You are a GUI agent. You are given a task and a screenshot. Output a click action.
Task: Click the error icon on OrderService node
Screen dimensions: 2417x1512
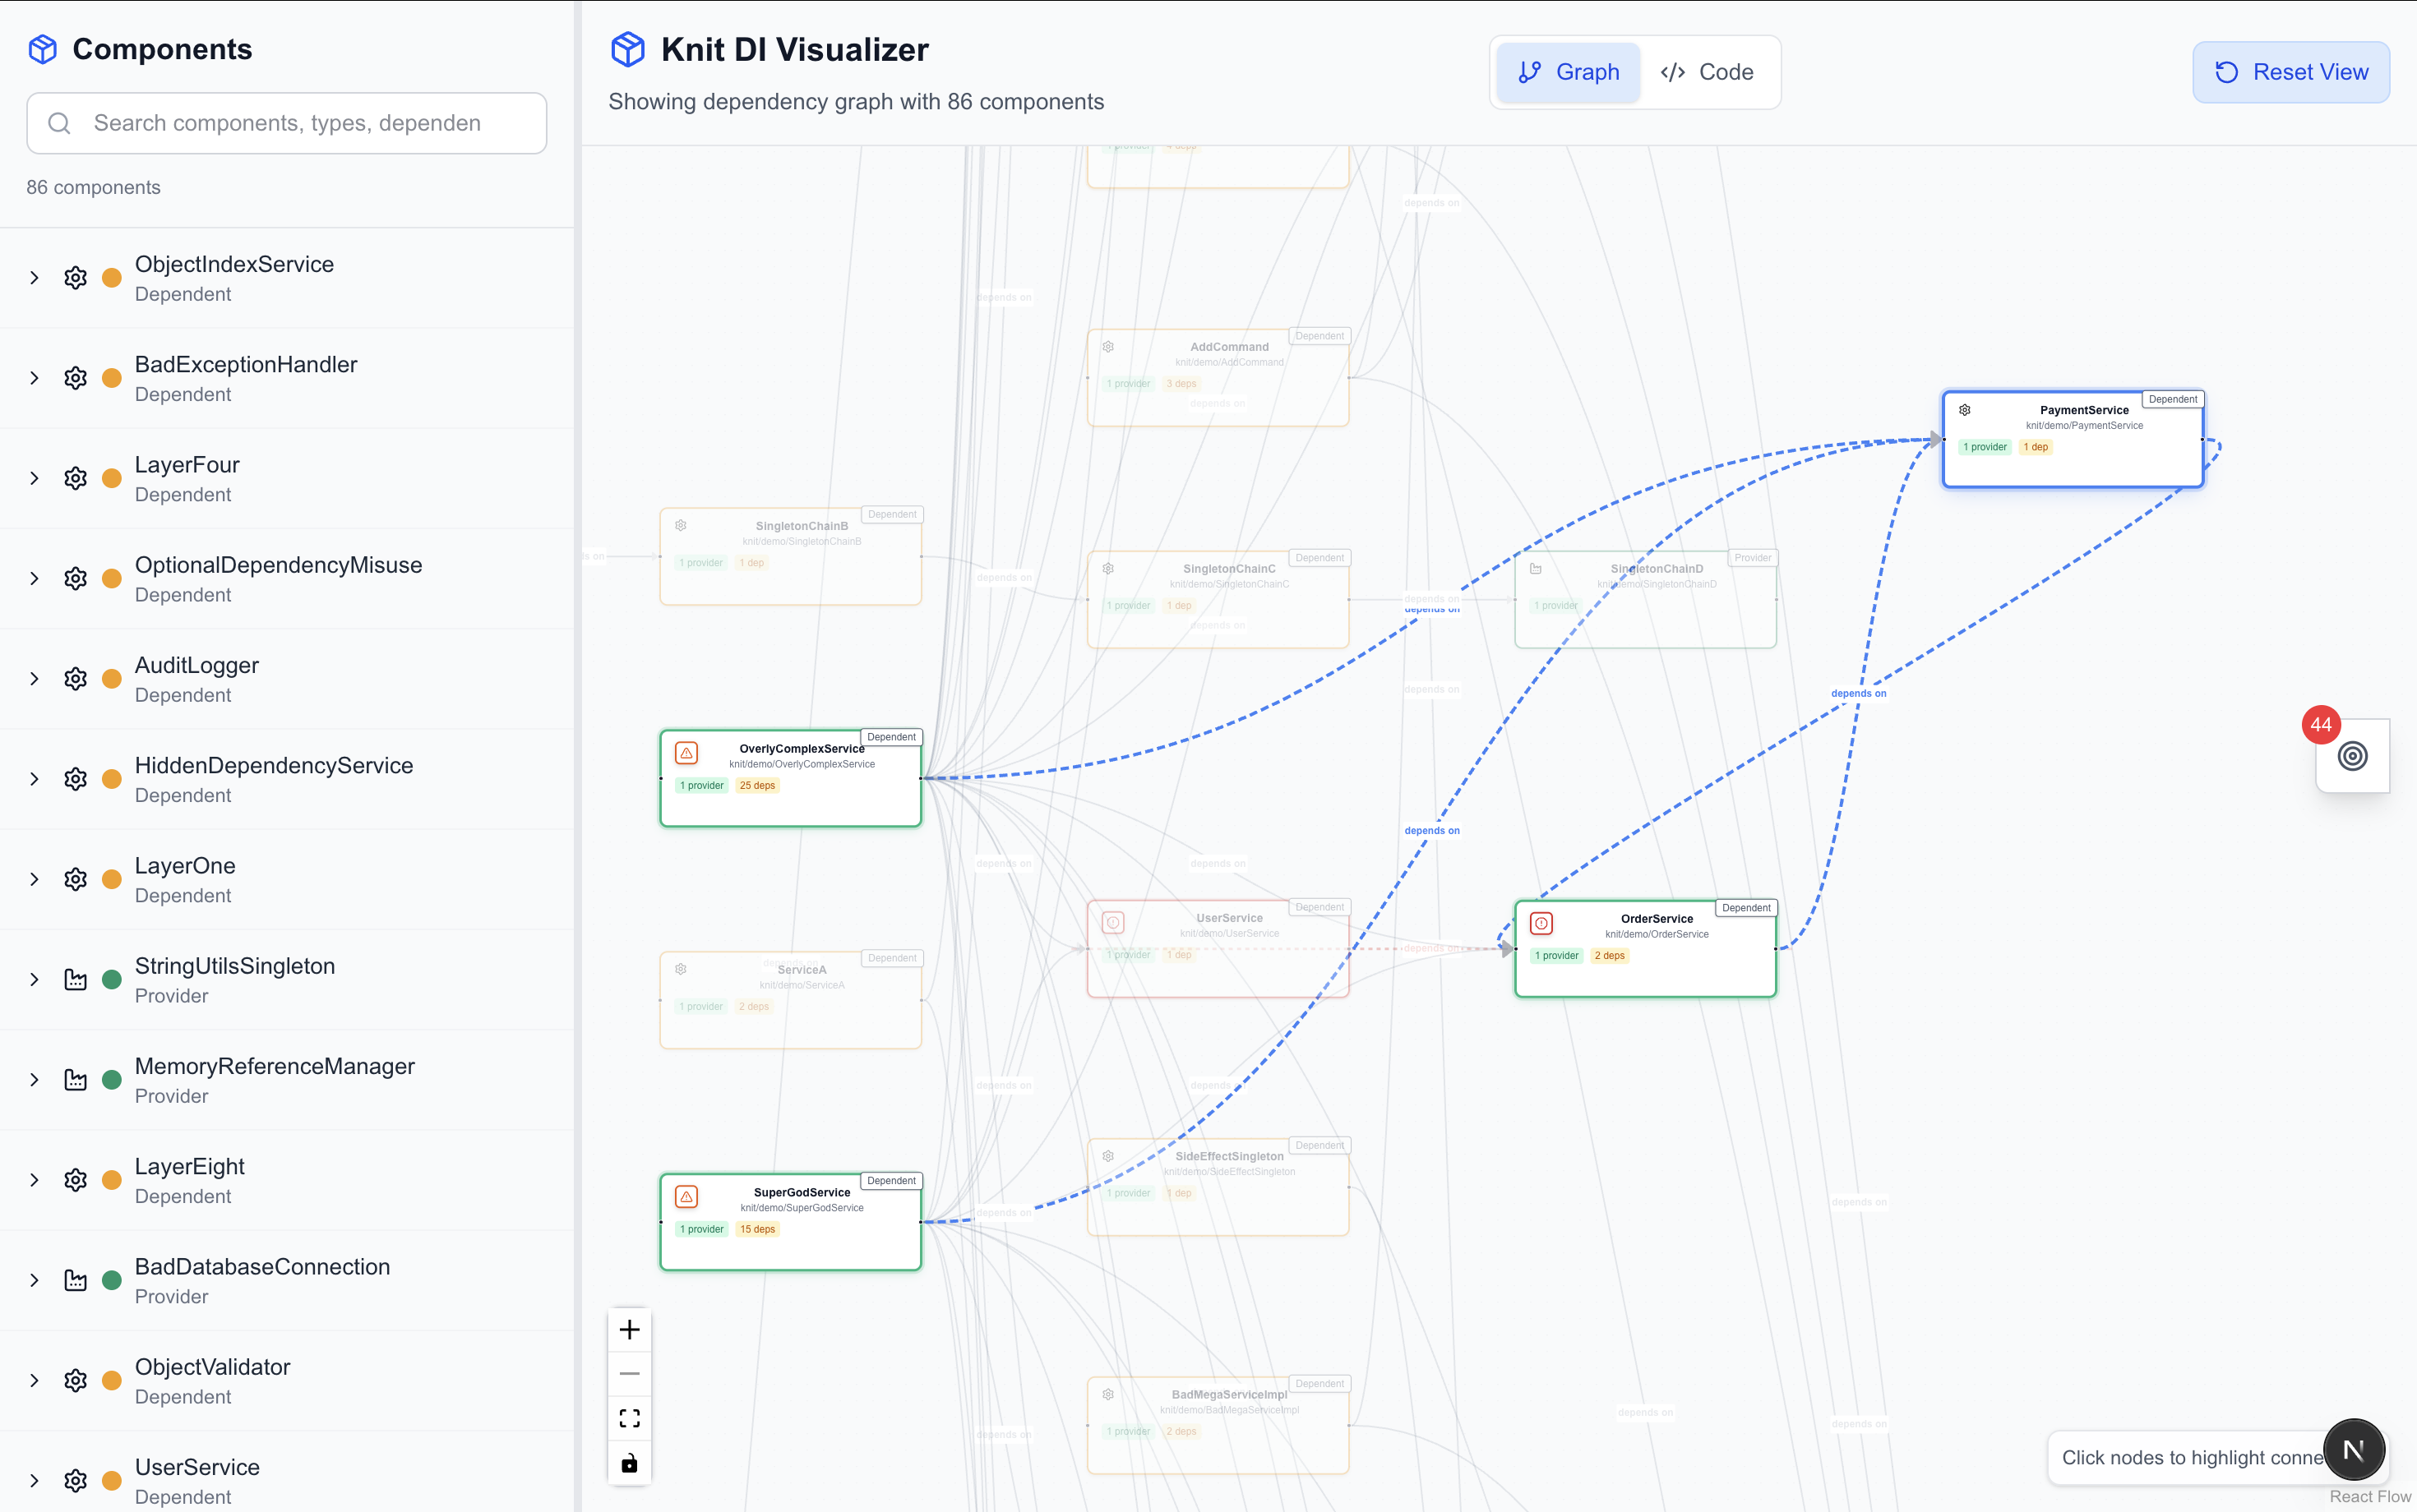click(1541, 923)
